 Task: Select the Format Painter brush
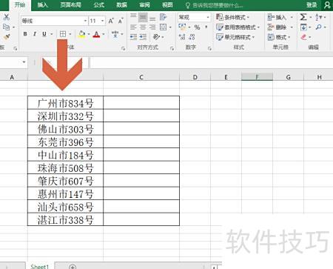(x=7, y=37)
